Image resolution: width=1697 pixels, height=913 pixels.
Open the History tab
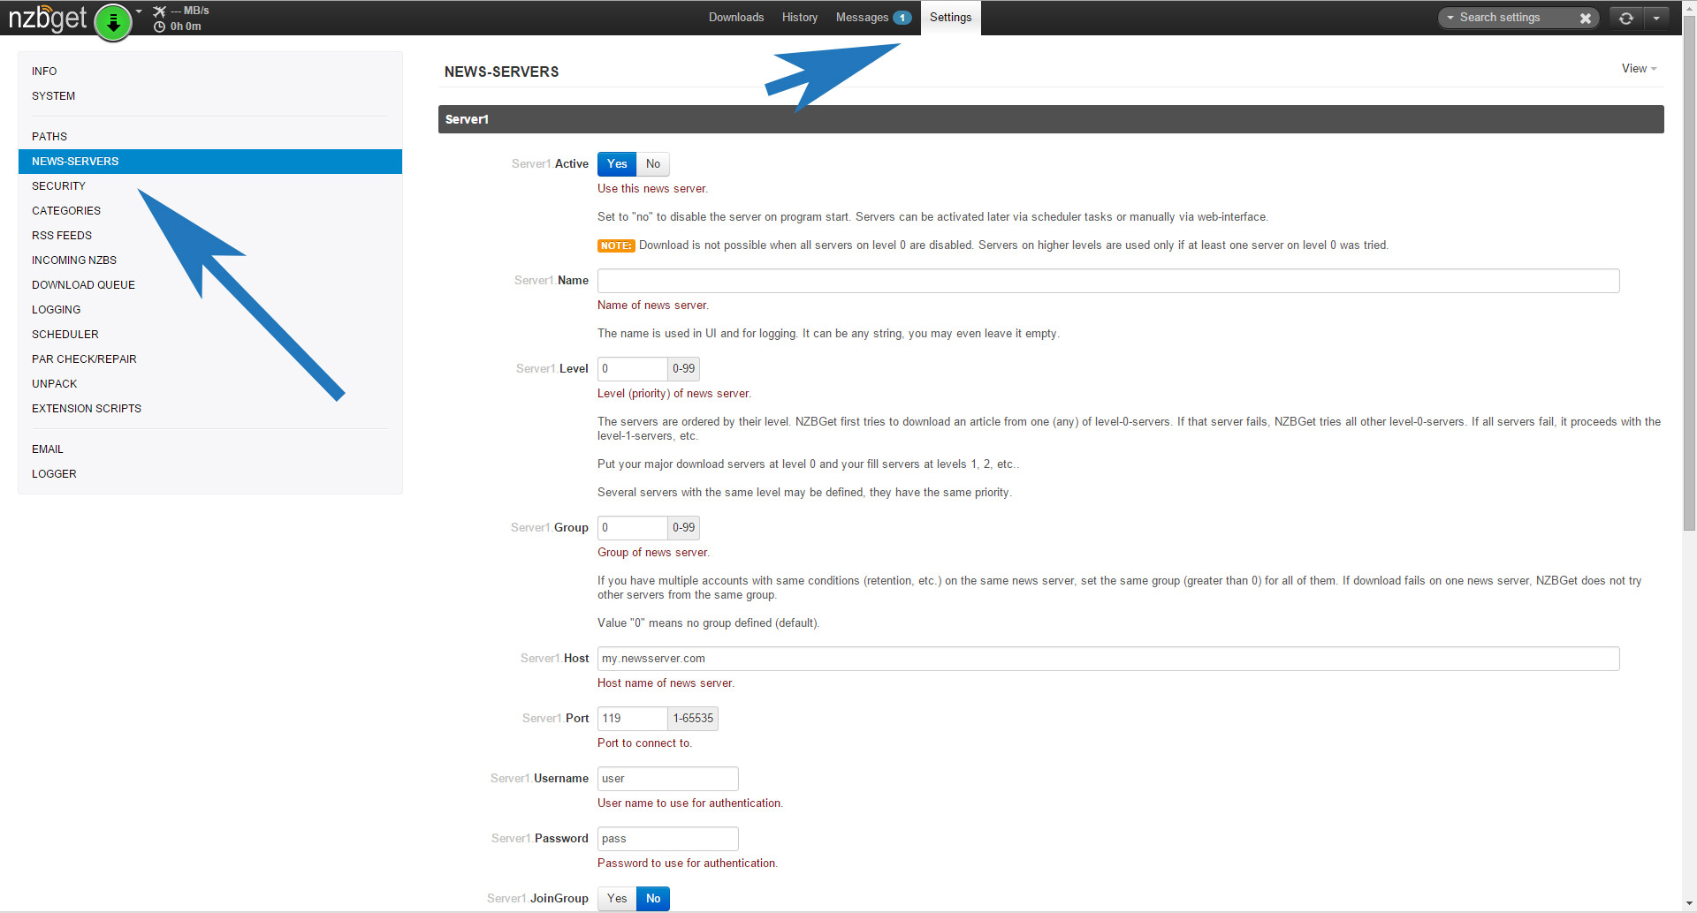click(x=799, y=18)
